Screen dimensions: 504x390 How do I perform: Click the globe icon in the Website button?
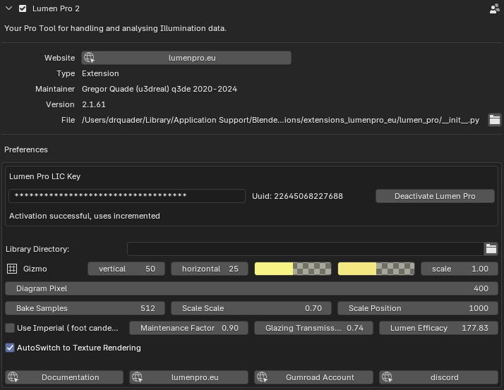coord(89,58)
